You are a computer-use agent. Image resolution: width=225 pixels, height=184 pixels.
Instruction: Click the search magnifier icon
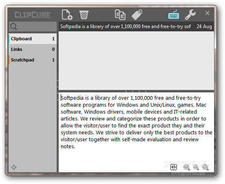point(13,26)
